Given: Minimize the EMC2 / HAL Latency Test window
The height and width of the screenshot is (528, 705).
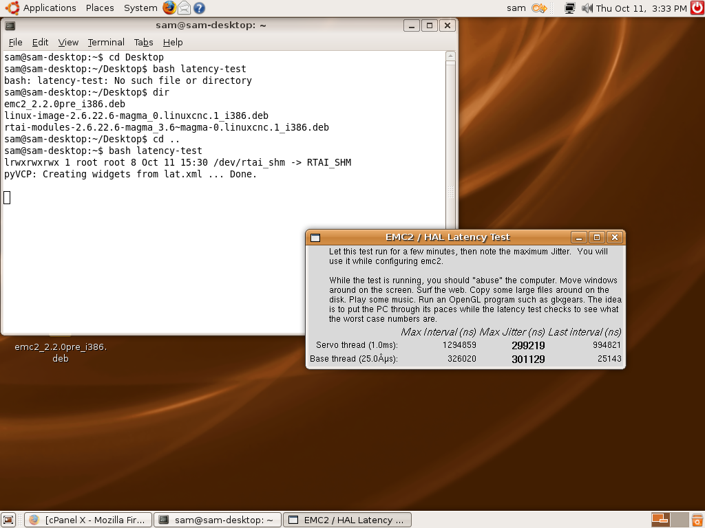Looking at the screenshot, I should [x=579, y=237].
